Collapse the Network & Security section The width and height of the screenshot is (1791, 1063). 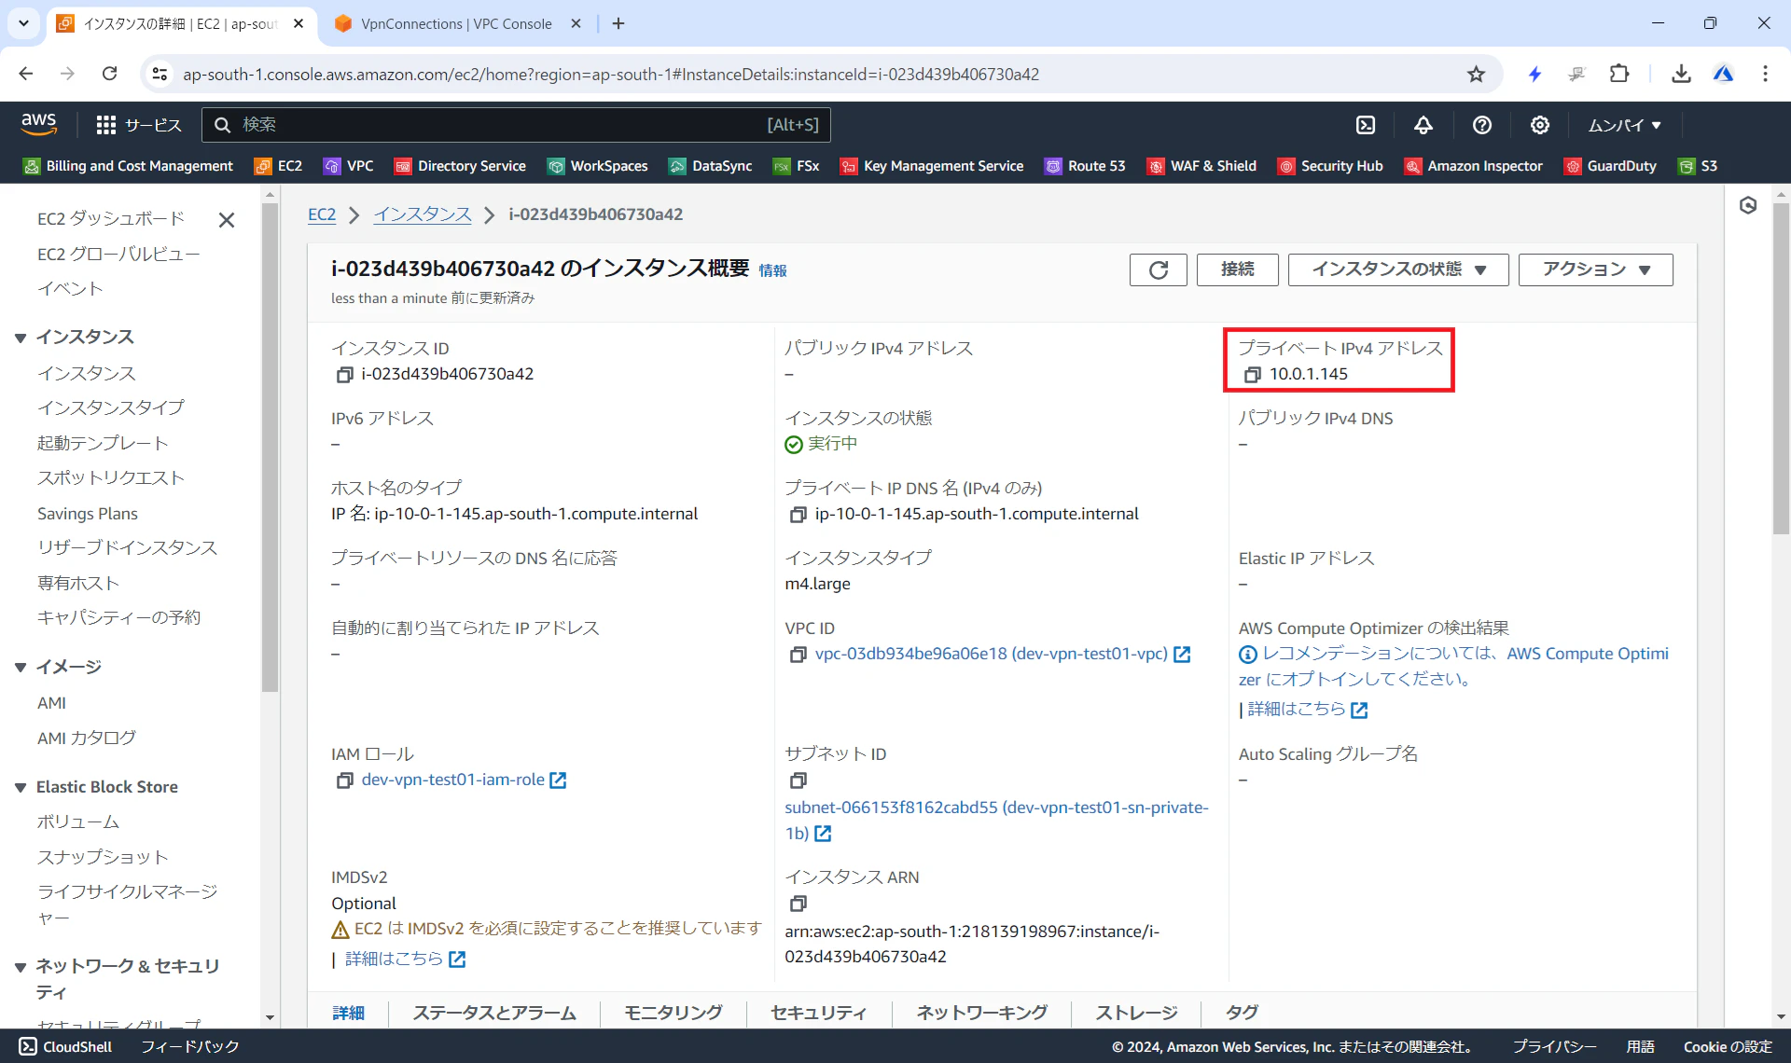tap(21, 967)
